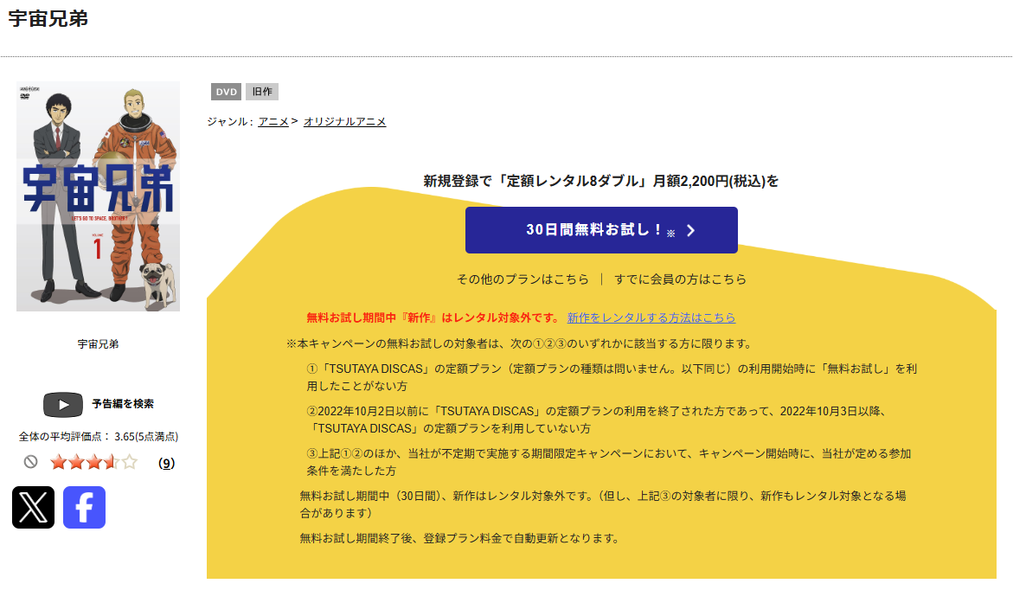Click the red 無料お試し期間中 warning text

(x=433, y=318)
